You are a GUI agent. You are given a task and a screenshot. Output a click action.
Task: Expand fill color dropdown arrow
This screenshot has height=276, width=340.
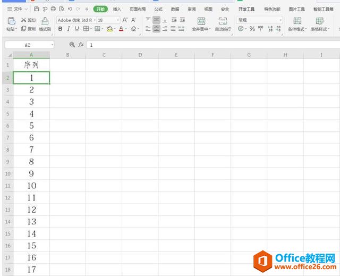coord(115,29)
